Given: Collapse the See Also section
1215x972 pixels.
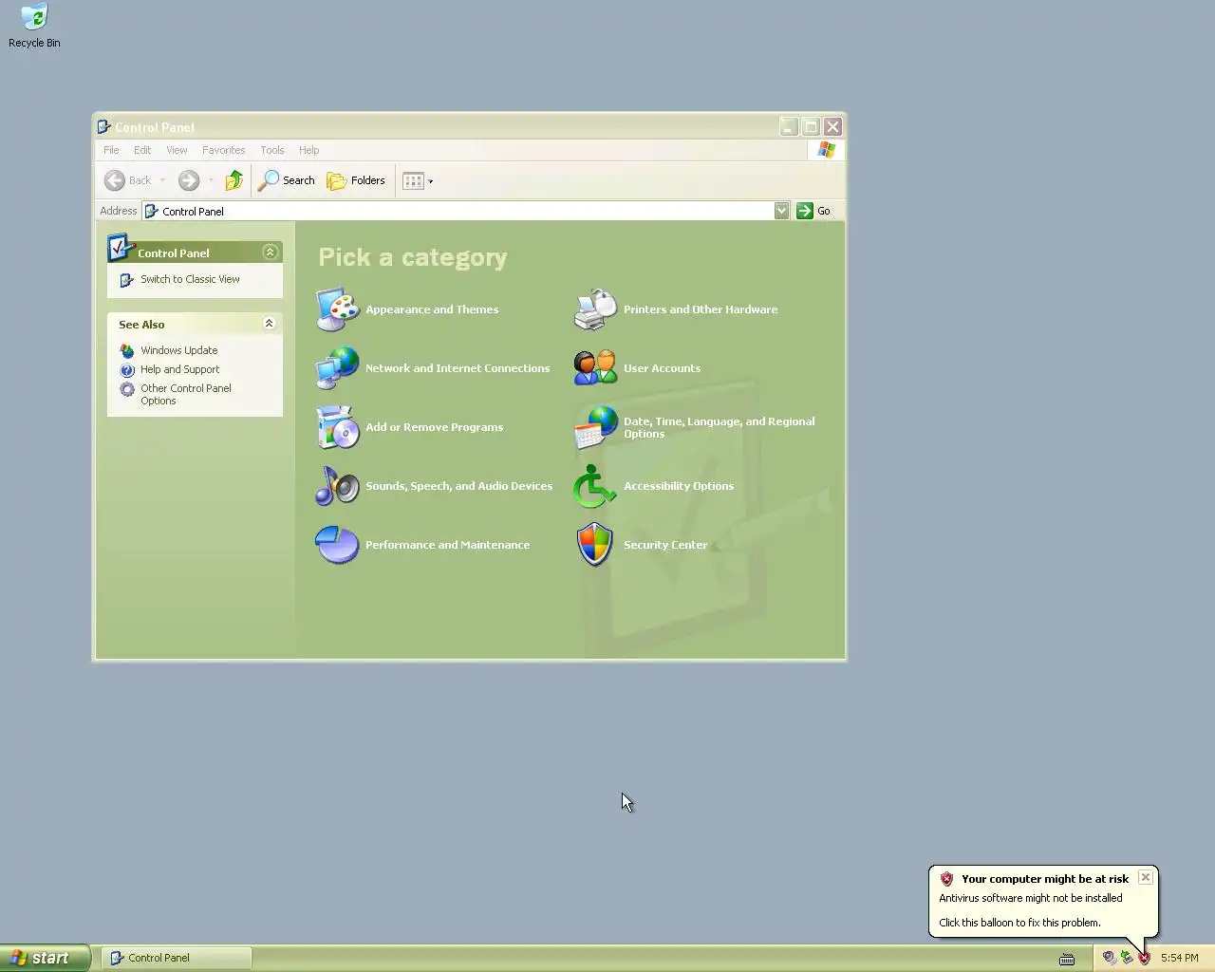Looking at the screenshot, I should [x=269, y=324].
